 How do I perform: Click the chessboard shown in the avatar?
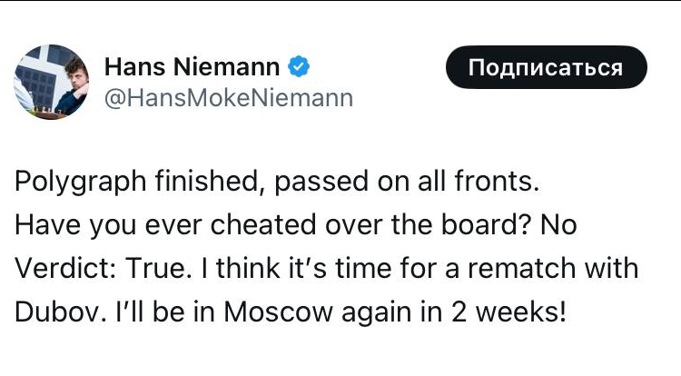(x=49, y=113)
